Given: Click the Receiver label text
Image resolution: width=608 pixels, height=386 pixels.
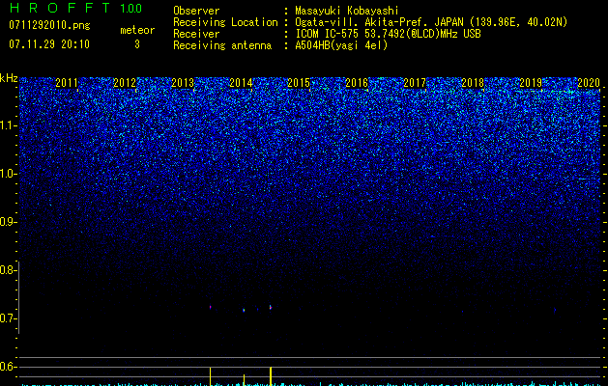Looking at the screenshot, I should pos(196,34).
